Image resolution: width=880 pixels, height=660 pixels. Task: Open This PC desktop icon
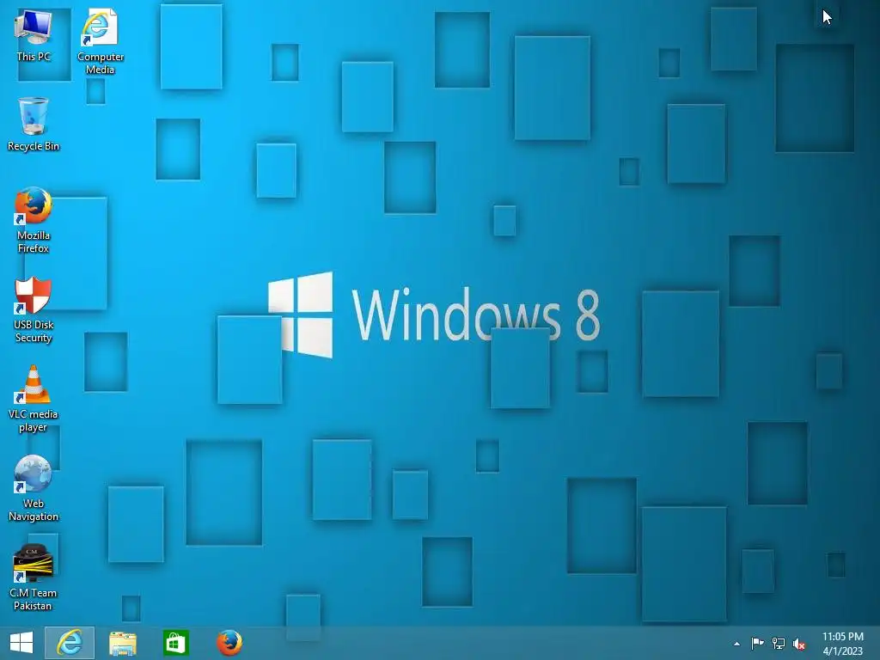tap(34, 34)
